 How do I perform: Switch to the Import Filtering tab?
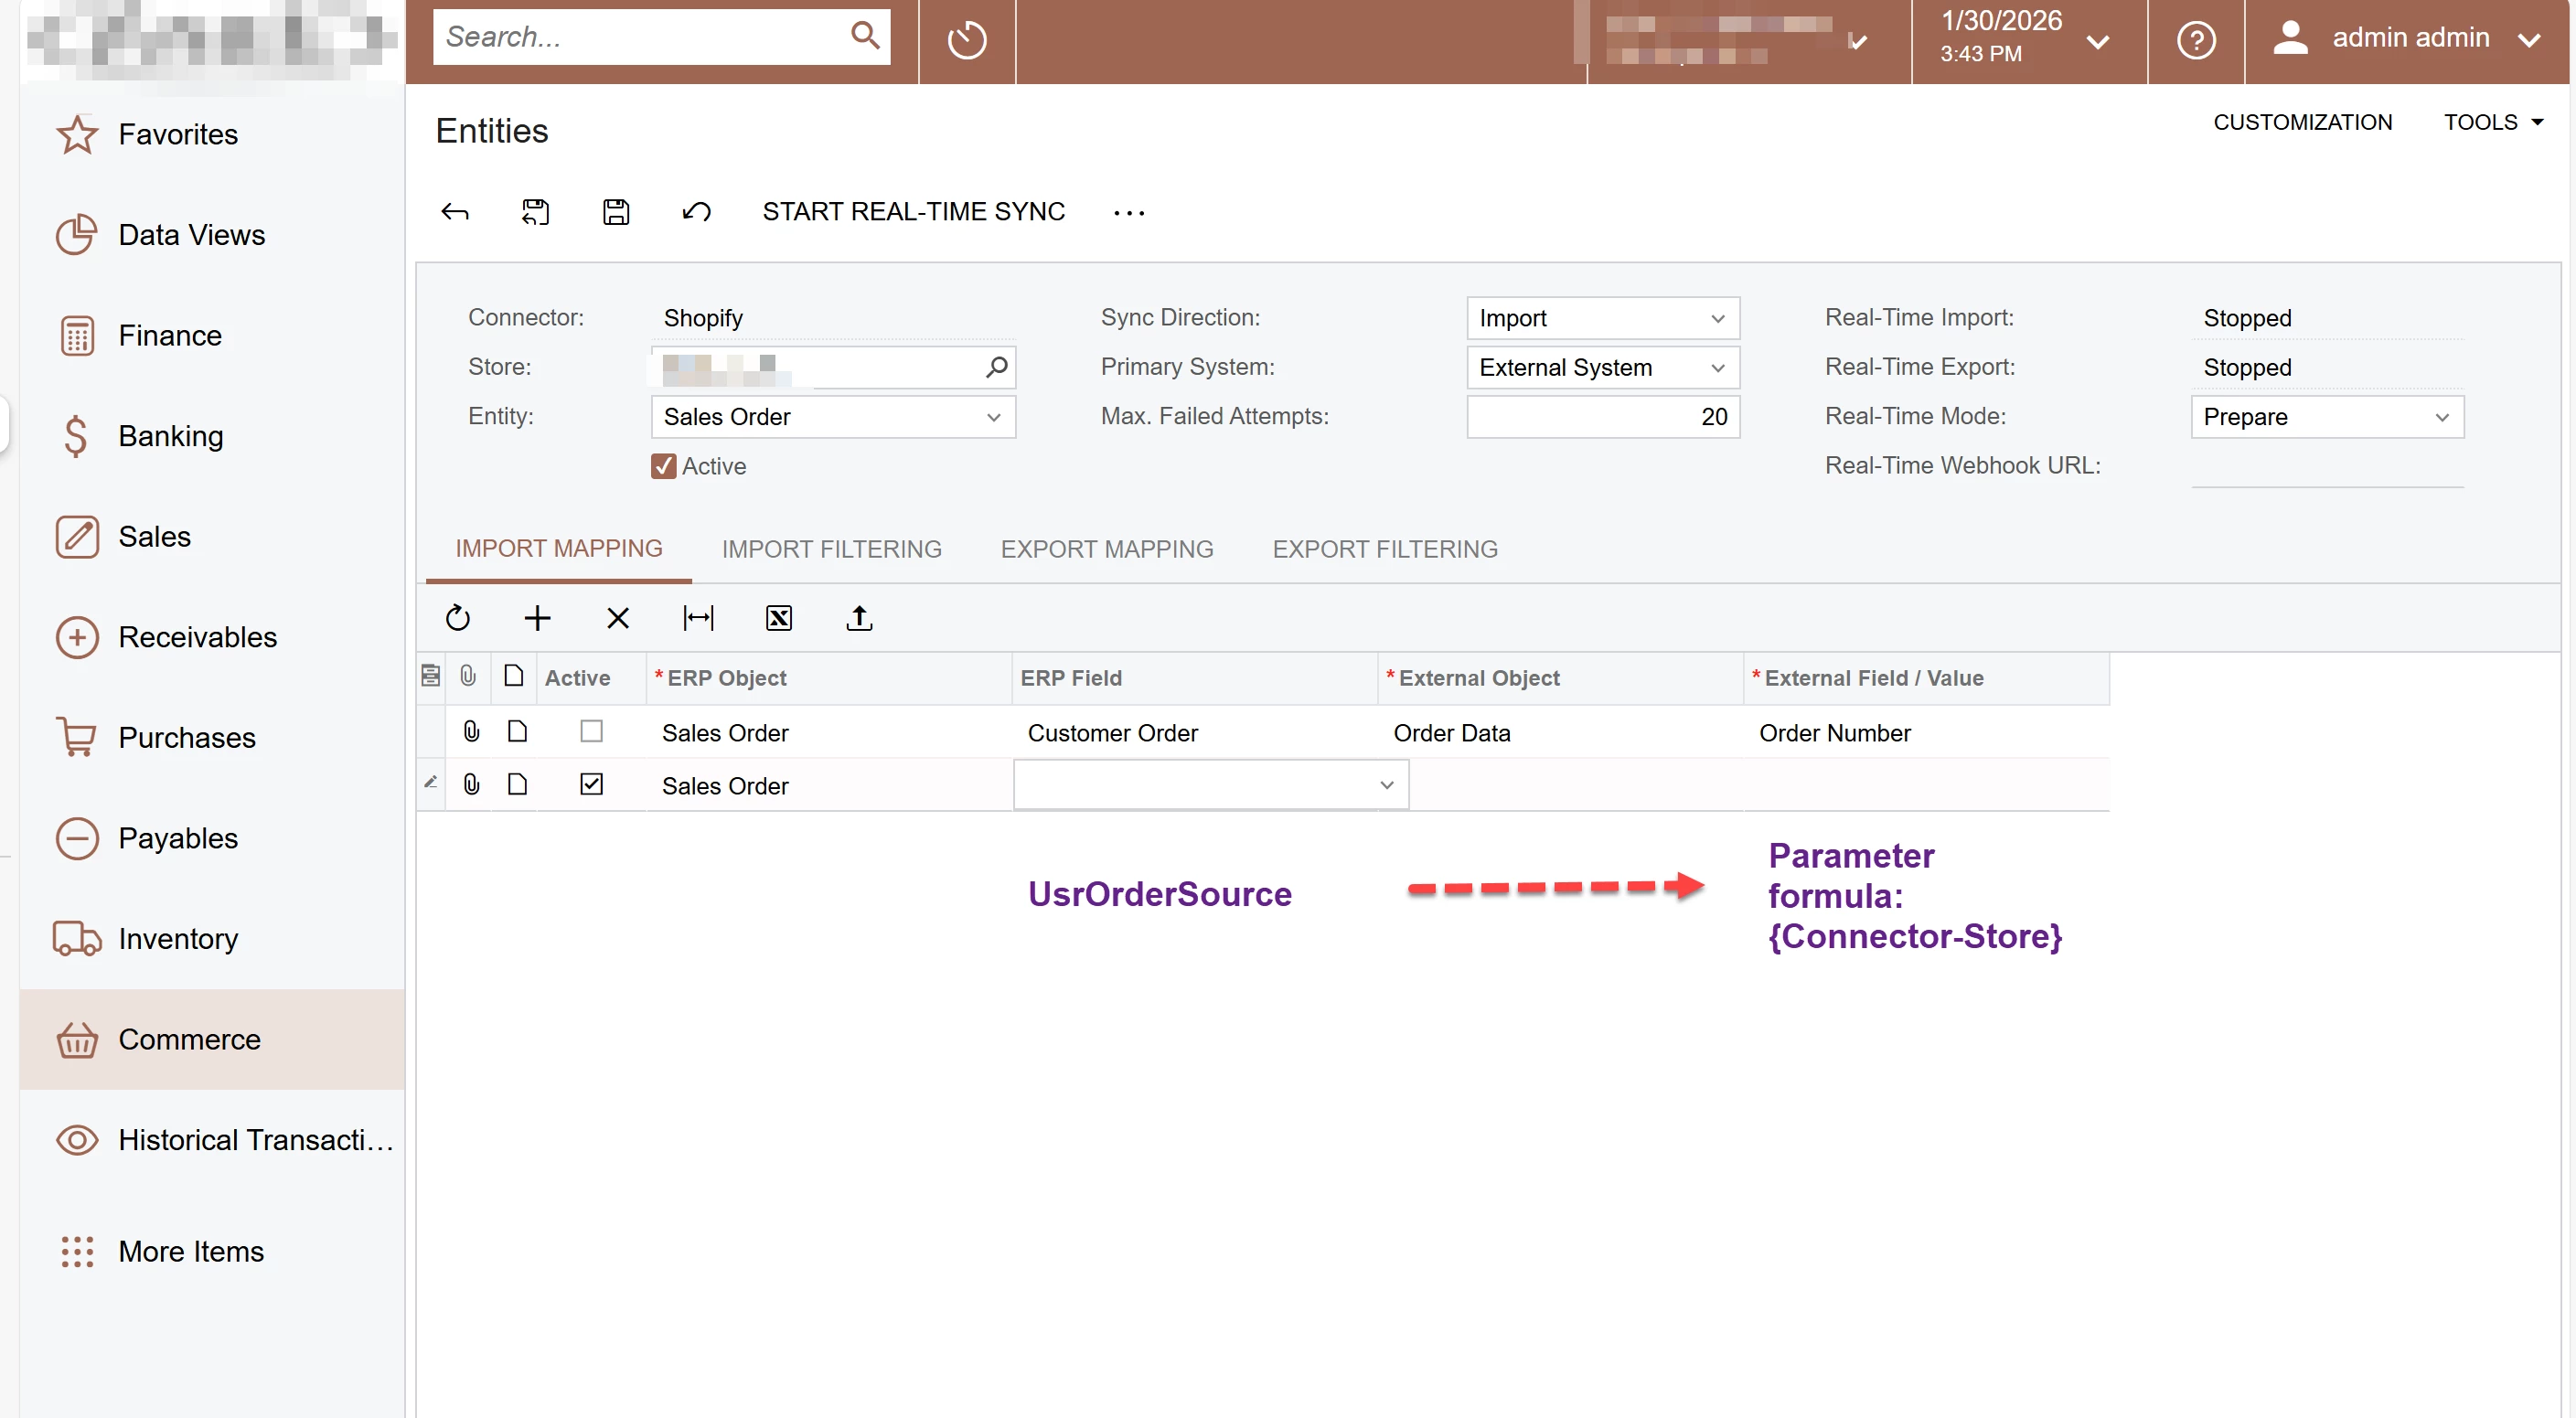point(831,549)
